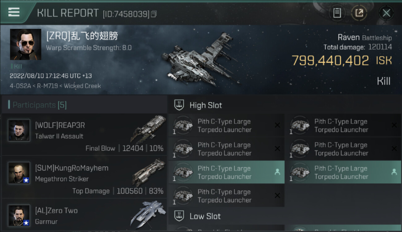This screenshot has width=402, height=232.
Task: View REAP3R pilot portrait
Action: [x=19, y=130]
